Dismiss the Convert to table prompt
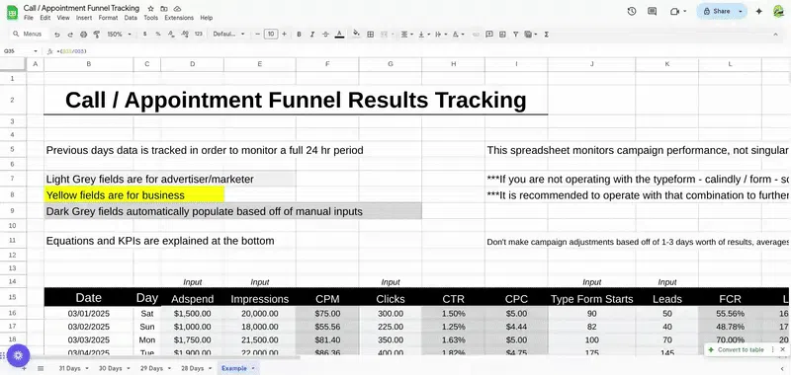Image resolution: width=791 pixels, height=375 pixels. (x=782, y=349)
